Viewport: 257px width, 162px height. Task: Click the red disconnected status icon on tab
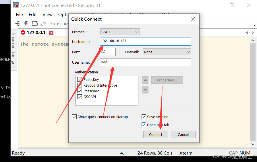[x=23, y=32]
